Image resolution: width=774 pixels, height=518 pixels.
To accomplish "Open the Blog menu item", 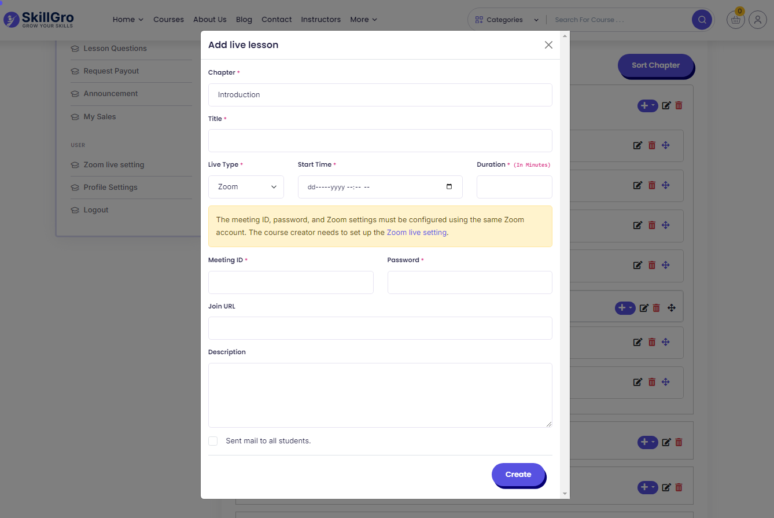I will (244, 20).
